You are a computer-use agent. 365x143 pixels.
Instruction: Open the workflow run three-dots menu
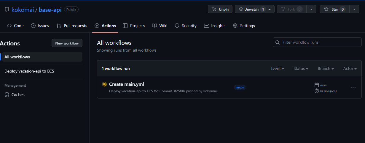coord(353,87)
